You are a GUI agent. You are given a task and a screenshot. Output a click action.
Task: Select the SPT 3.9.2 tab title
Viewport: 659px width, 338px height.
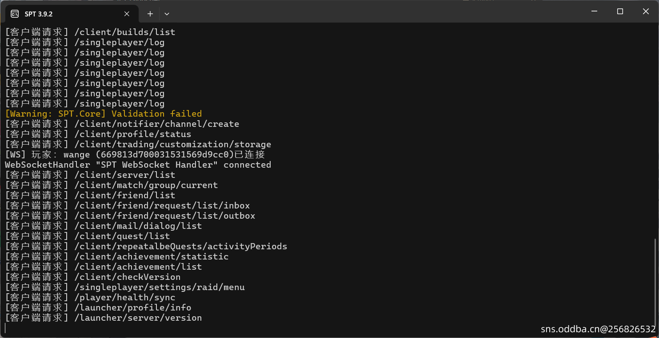(x=39, y=14)
